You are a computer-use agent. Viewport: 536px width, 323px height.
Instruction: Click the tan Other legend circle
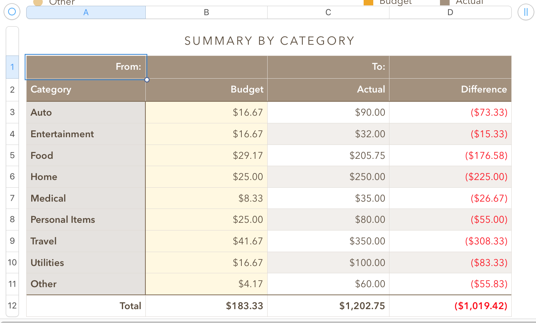pyautogui.click(x=38, y=2)
